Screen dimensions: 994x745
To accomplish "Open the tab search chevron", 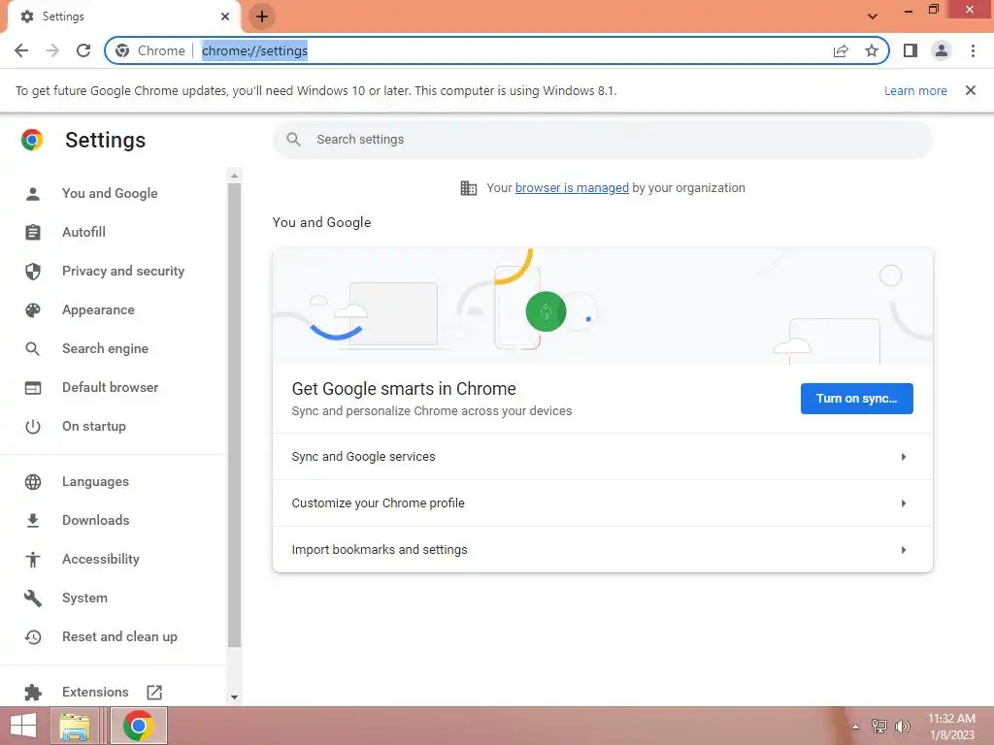I will 873,16.
